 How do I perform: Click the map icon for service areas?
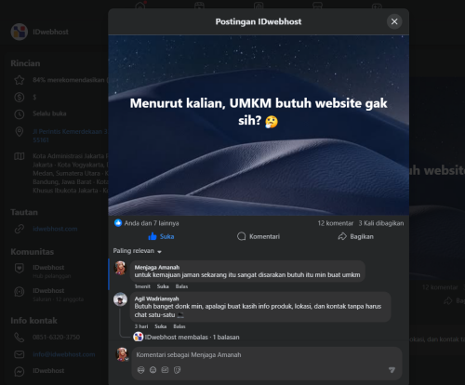pyautogui.click(x=20, y=156)
